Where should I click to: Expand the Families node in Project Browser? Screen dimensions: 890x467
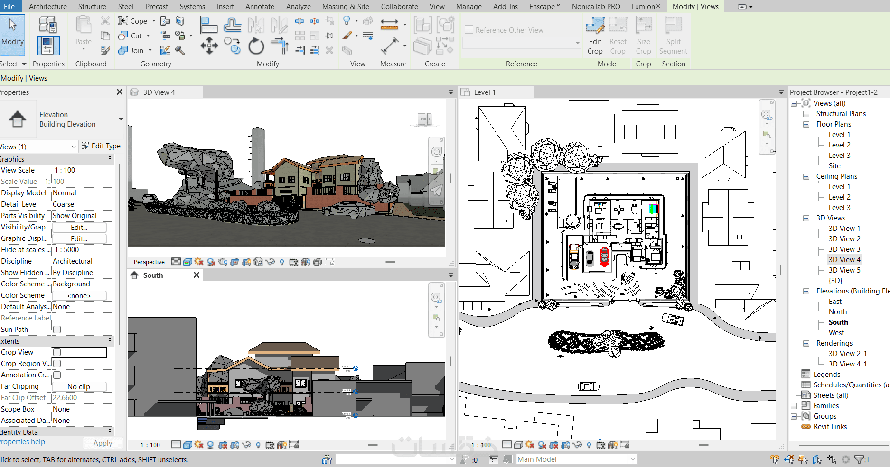click(x=794, y=406)
